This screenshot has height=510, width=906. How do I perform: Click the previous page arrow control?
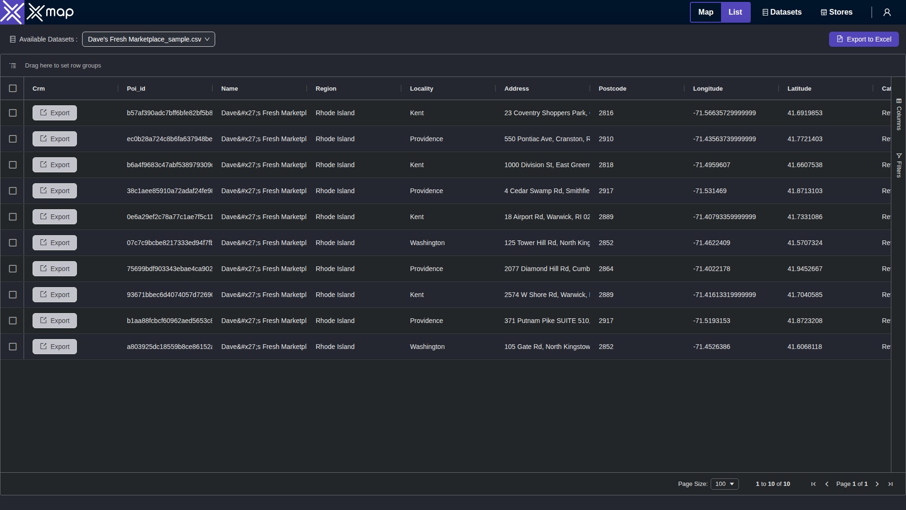827,484
